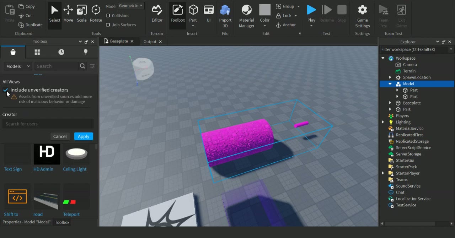This screenshot has width=455, height=238.
Task: Expand the Baseplate node in Explorer
Action: pyautogui.click(x=390, y=103)
